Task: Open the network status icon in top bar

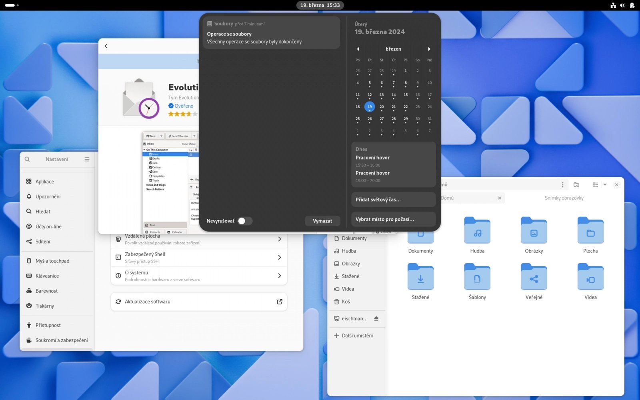Action: pyautogui.click(x=613, y=5)
